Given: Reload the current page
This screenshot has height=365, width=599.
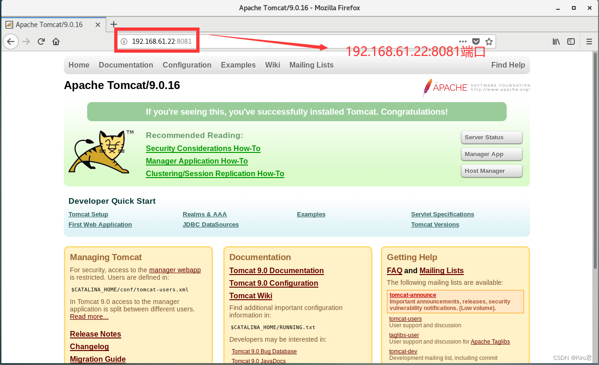Looking at the screenshot, I should (x=41, y=41).
